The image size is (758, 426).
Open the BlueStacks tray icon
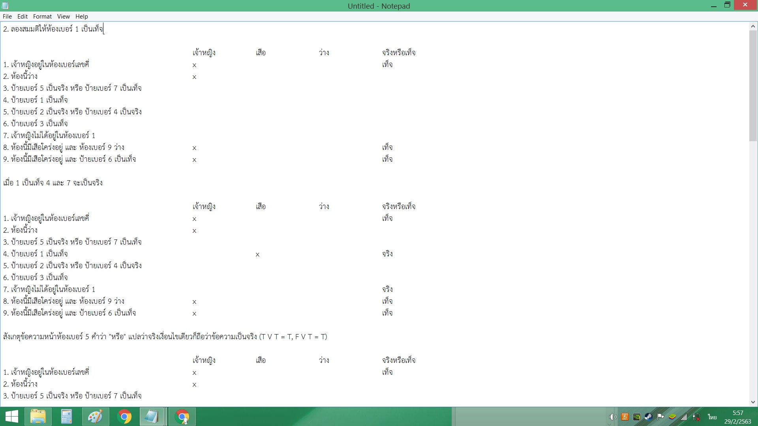[x=672, y=417]
